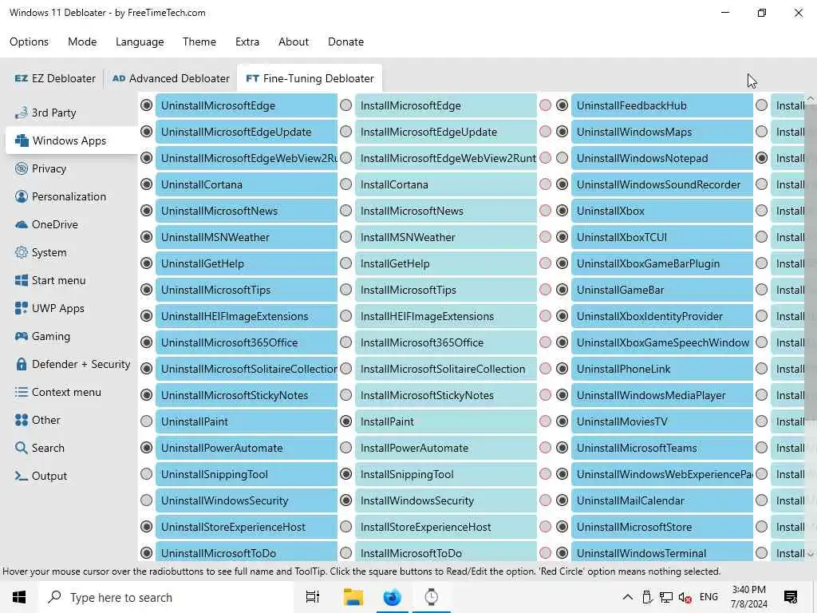The width and height of the screenshot is (817, 613).
Task: Click the UninstallPowerAutomate button
Action: coord(247,448)
